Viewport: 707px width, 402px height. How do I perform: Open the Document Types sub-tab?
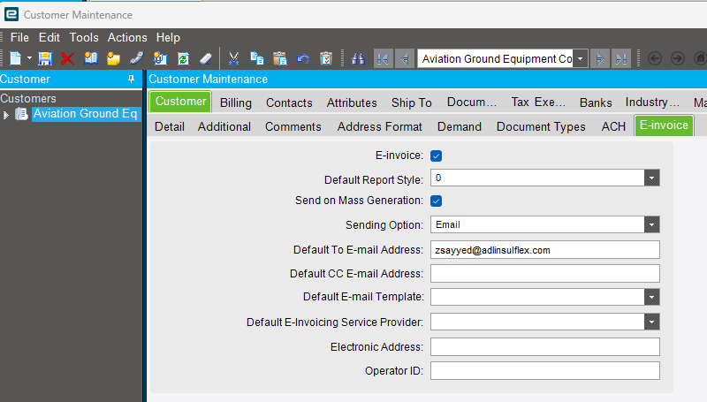(541, 126)
